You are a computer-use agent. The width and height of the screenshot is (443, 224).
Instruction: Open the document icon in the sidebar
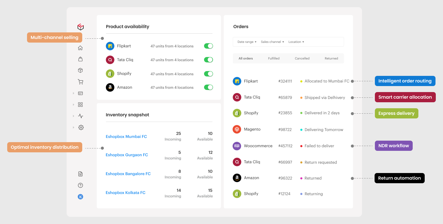click(80, 174)
